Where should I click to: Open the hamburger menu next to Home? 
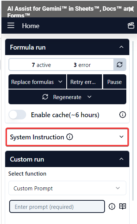[11, 26]
